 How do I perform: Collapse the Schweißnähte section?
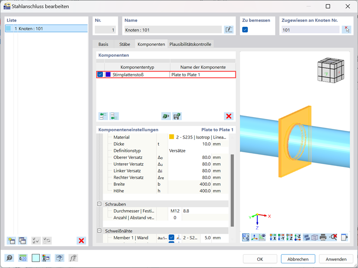tap(99, 231)
